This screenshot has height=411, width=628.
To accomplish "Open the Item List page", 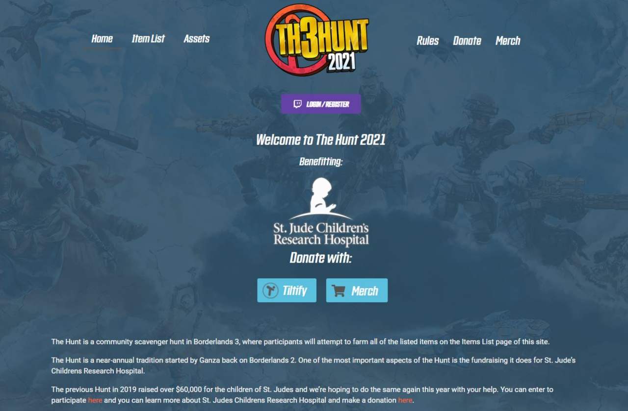I will click(x=148, y=39).
